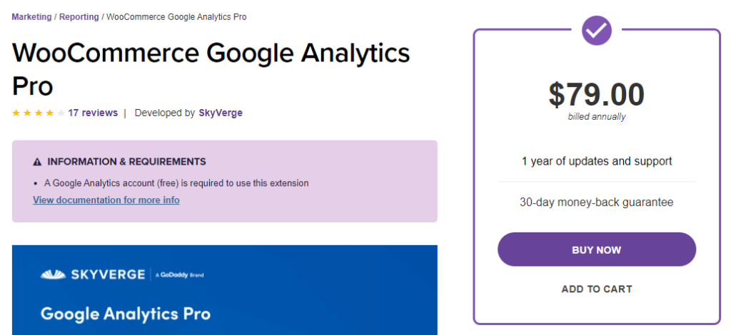
Task: Click the Google Analytics Pro banner image
Action: [225, 290]
